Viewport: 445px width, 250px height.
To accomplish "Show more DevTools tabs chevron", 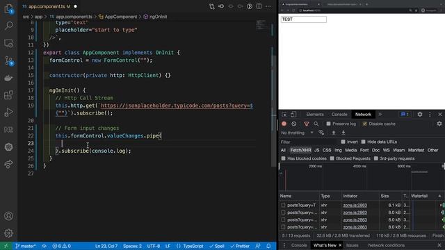I will (380, 115).
